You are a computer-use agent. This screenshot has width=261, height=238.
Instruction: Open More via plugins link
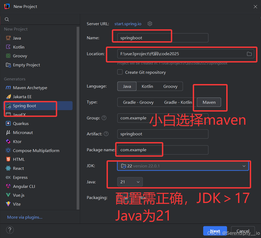[25, 217]
